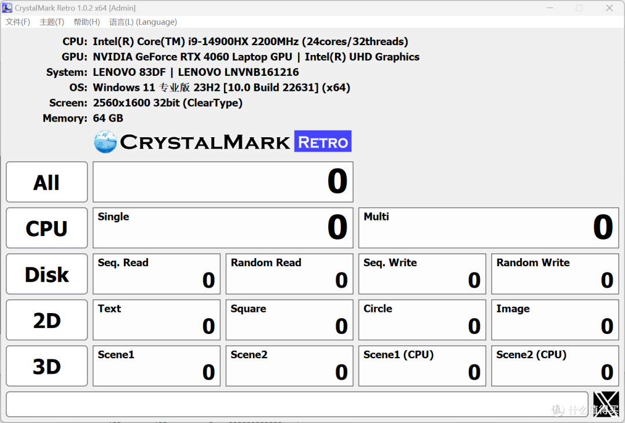Click the Screen text 2560x1600 32bit
The height and width of the screenshot is (423, 625).
coord(167,103)
